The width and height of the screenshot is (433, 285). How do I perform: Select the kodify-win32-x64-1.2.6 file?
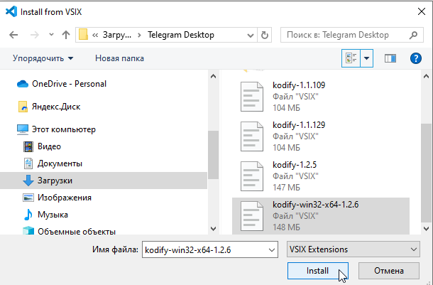point(320,216)
